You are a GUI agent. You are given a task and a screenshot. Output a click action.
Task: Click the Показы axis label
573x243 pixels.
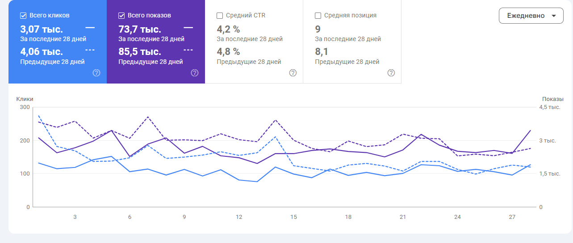[553, 99]
